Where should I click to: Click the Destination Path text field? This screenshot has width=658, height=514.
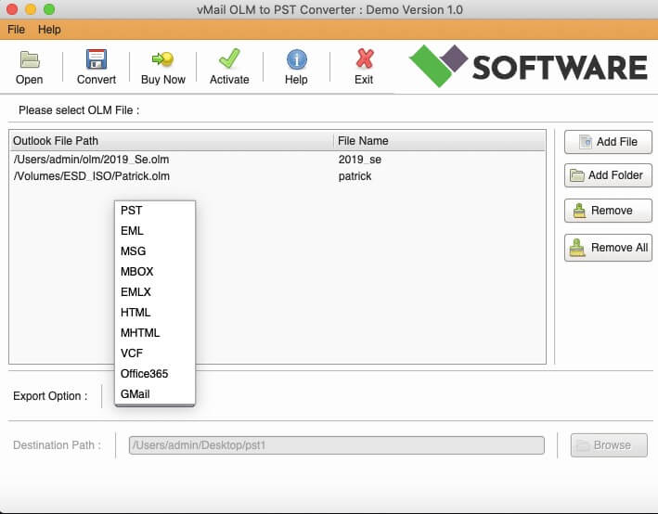pos(336,445)
